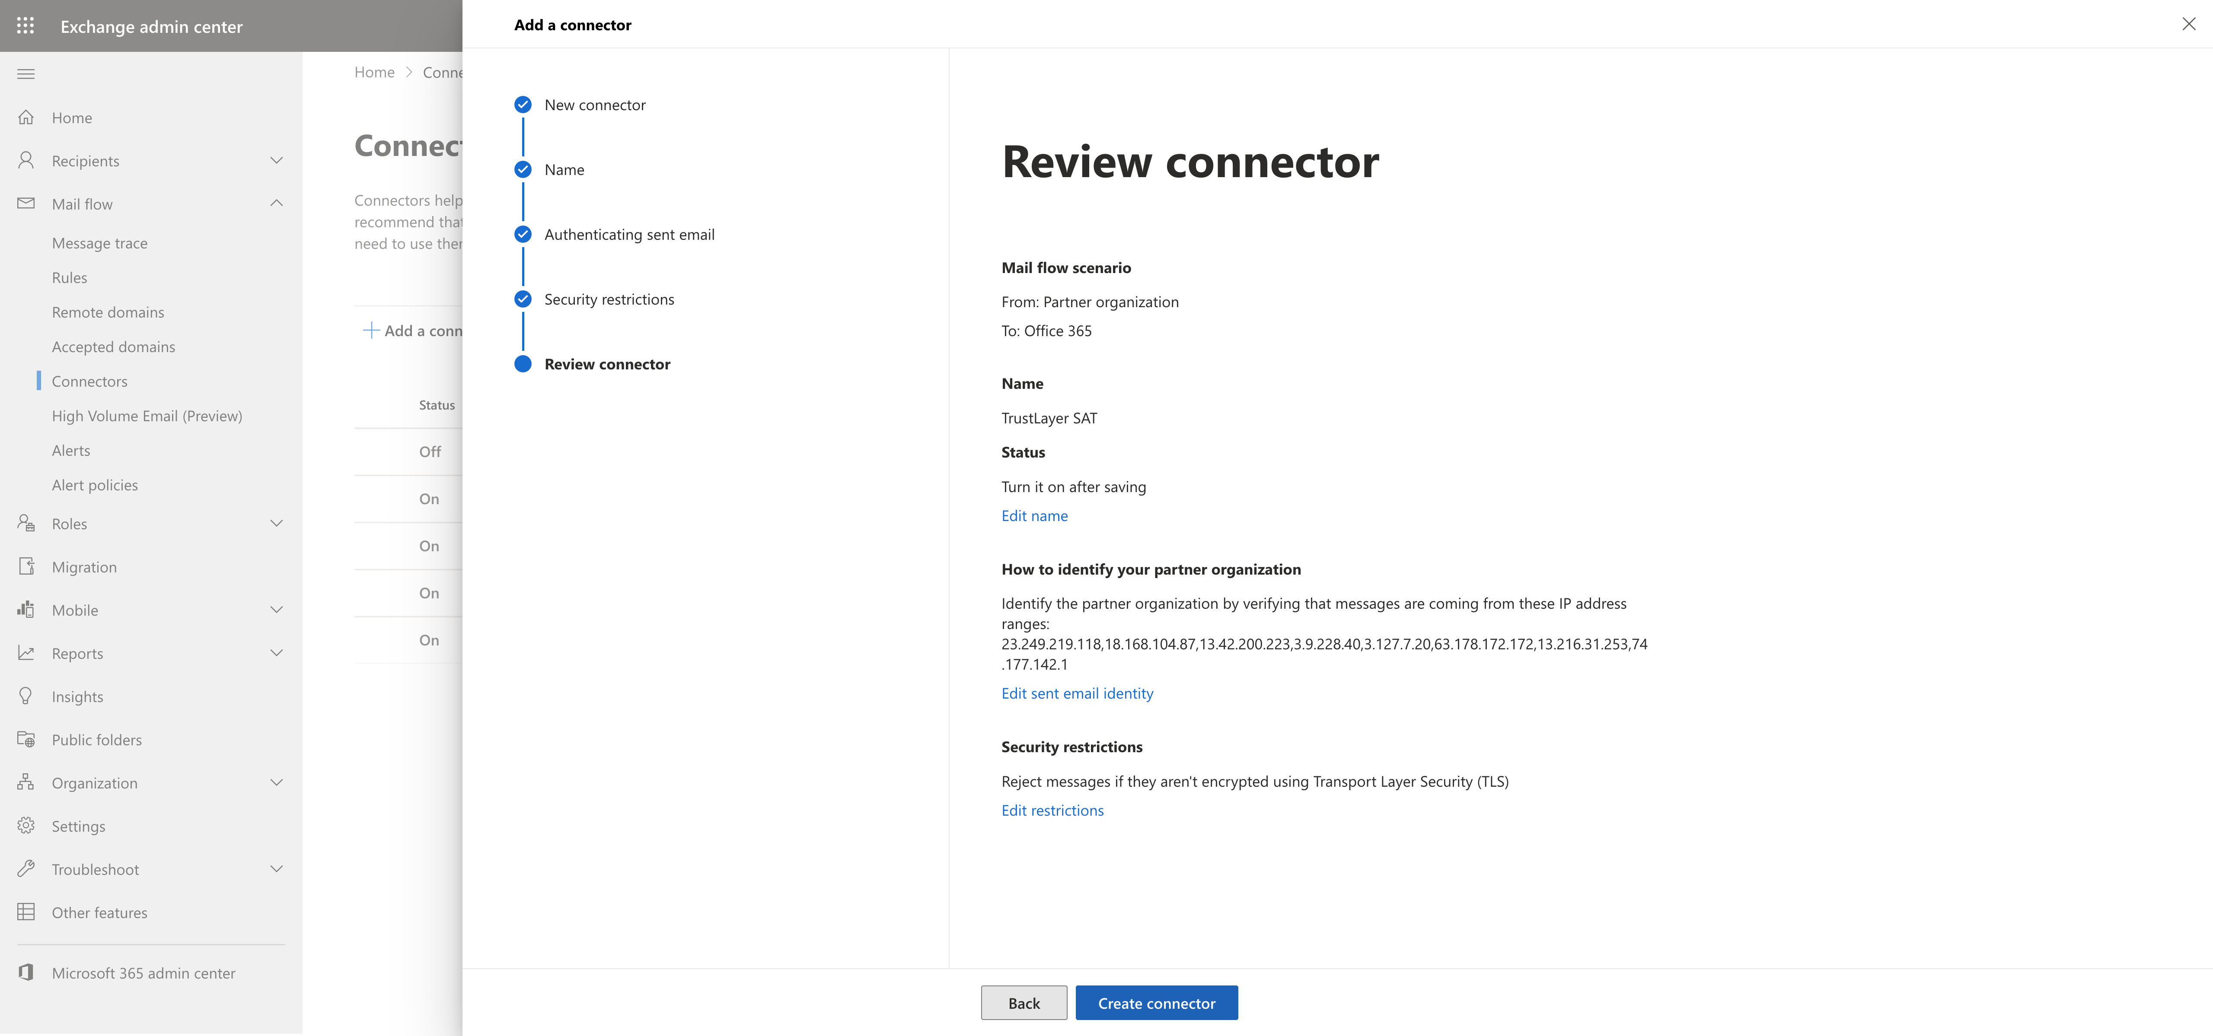Close the Add a connector panel
2213x1036 pixels.
tap(2188, 24)
